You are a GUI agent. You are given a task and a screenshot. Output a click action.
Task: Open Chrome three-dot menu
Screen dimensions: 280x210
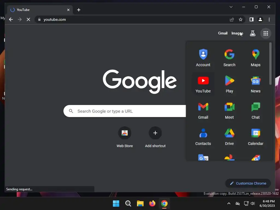point(269,19)
